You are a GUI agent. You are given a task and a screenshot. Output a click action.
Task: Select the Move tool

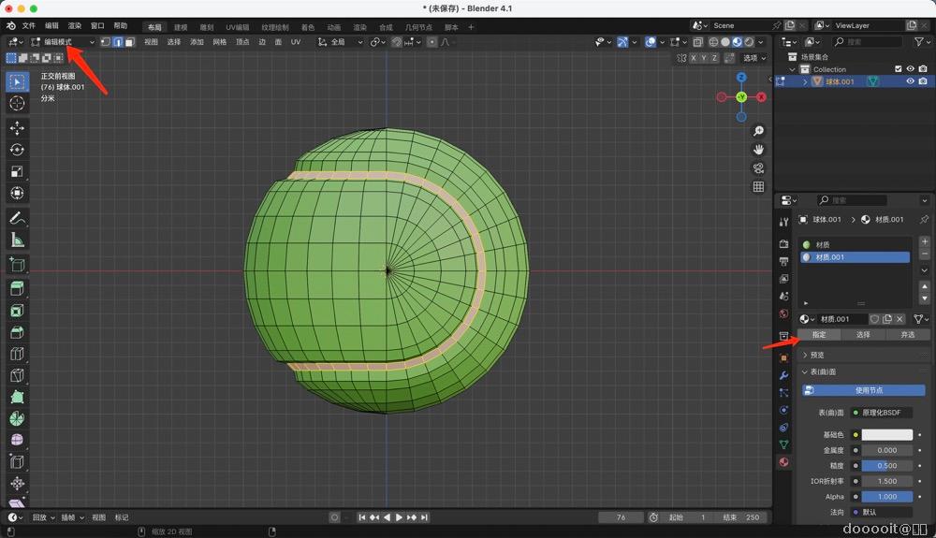point(17,128)
